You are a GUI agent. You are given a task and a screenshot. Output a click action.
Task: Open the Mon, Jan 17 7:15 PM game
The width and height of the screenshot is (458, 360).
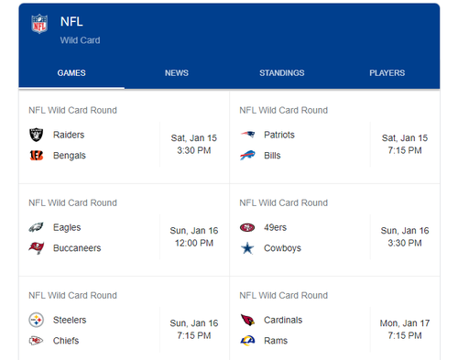pos(335,321)
